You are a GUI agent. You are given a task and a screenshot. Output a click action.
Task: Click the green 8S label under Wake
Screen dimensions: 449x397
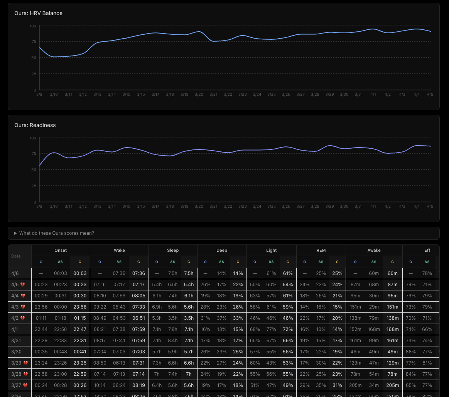point(119,262)
